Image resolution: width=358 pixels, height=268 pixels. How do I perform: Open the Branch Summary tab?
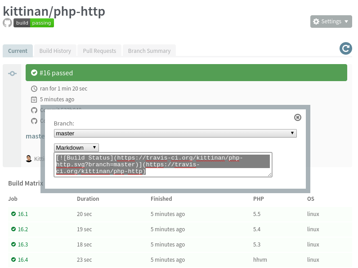pyautogui.click(x=149, y=51)
